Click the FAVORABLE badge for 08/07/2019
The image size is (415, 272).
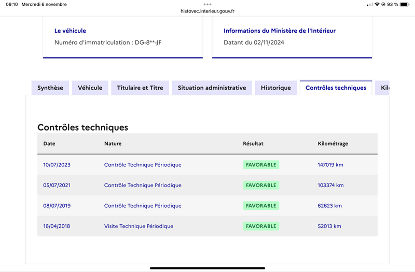pyautogui.click(x=261, y=206)
